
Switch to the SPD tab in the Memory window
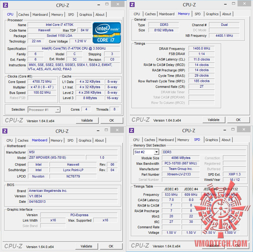click(198, 14)
